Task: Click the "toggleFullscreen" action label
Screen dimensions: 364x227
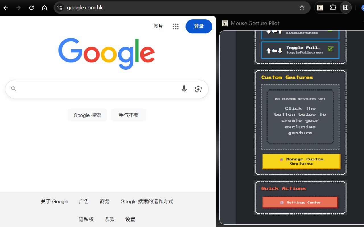Action: (x=305, y=52)
